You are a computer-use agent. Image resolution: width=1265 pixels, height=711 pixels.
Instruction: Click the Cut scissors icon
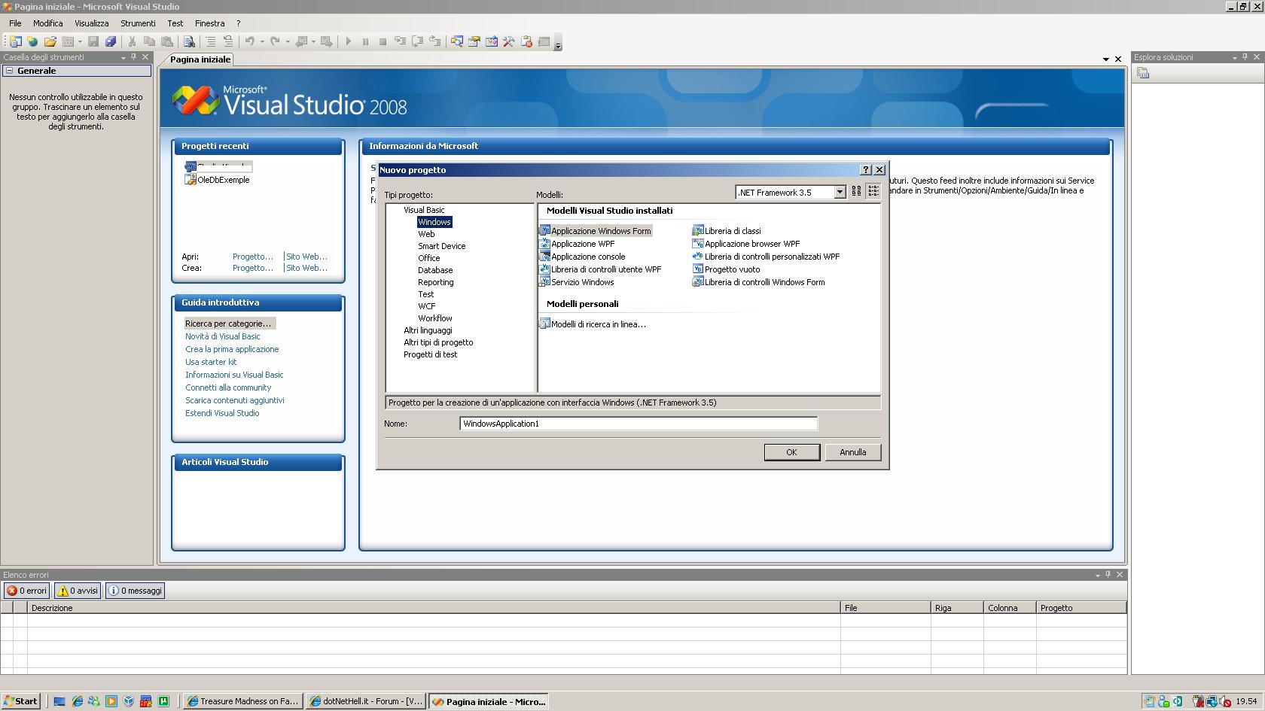click(132, 41)
